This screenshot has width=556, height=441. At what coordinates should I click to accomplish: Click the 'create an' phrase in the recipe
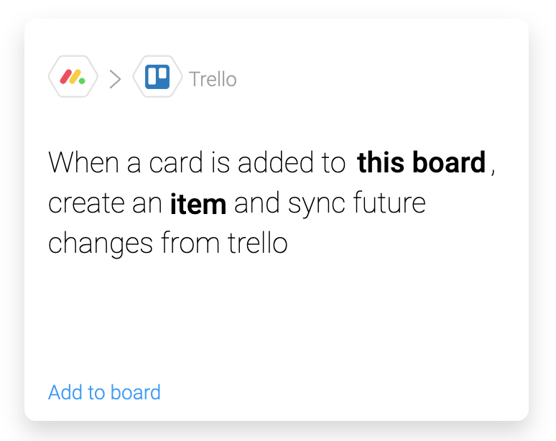[106, 204]
